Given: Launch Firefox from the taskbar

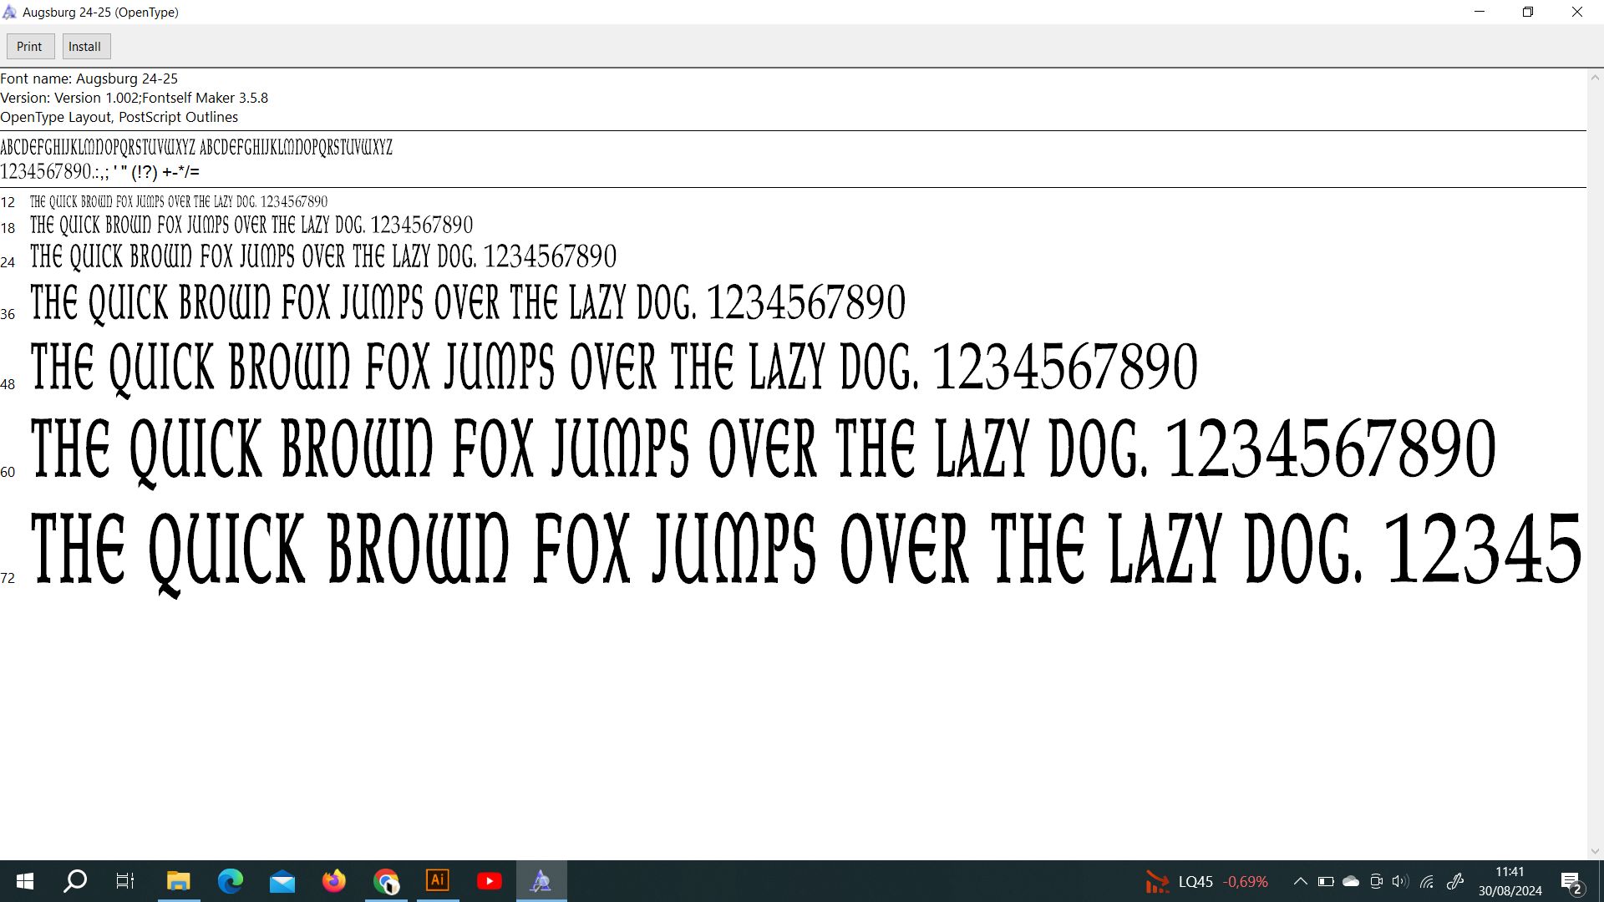Looking at the screenshot, I should click(334, 881).
